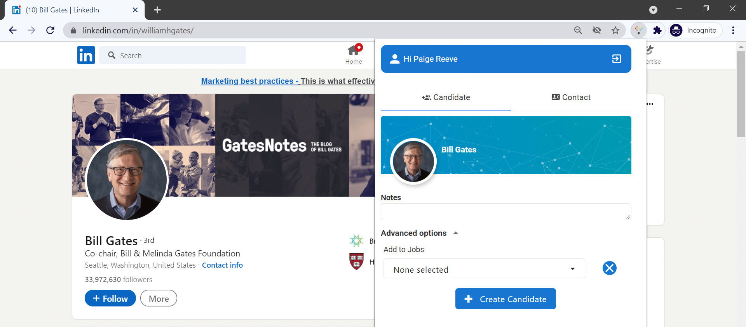This screenshot has height=327, width=746.
Task: Clear job selection with blue X icon
Action: (610, 268)
